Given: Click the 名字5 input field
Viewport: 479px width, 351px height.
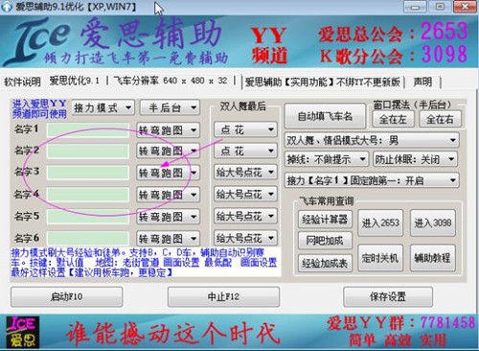Looking at the screenshot, I should pyautogui.click(x=88, y=217).
